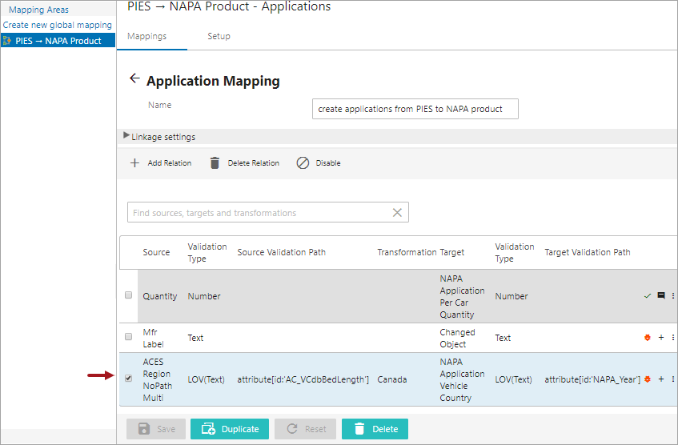
Task: Uncheck the ACES Region NoPath Multi checkbox
Action: coord(128,379)
